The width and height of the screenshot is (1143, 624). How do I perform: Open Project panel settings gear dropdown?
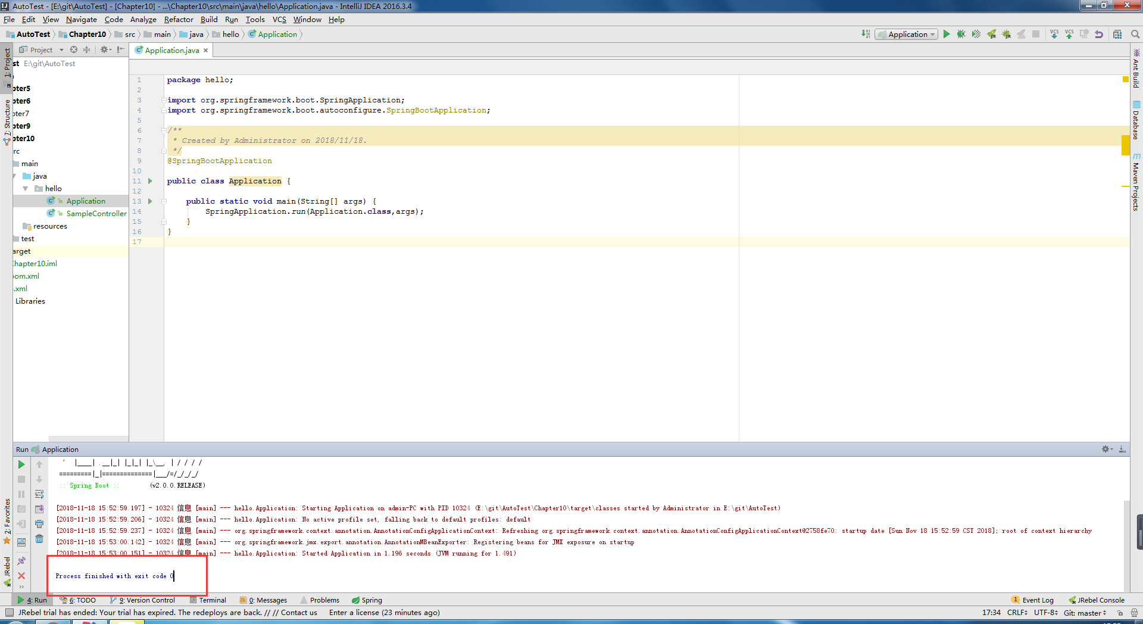[106, 50]
